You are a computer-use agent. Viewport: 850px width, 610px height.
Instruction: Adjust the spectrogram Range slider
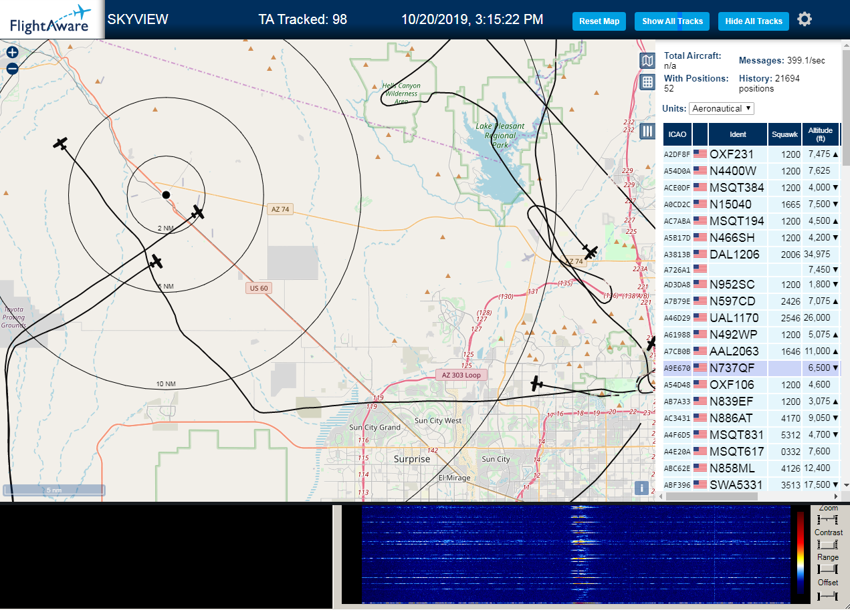[828, 569]
